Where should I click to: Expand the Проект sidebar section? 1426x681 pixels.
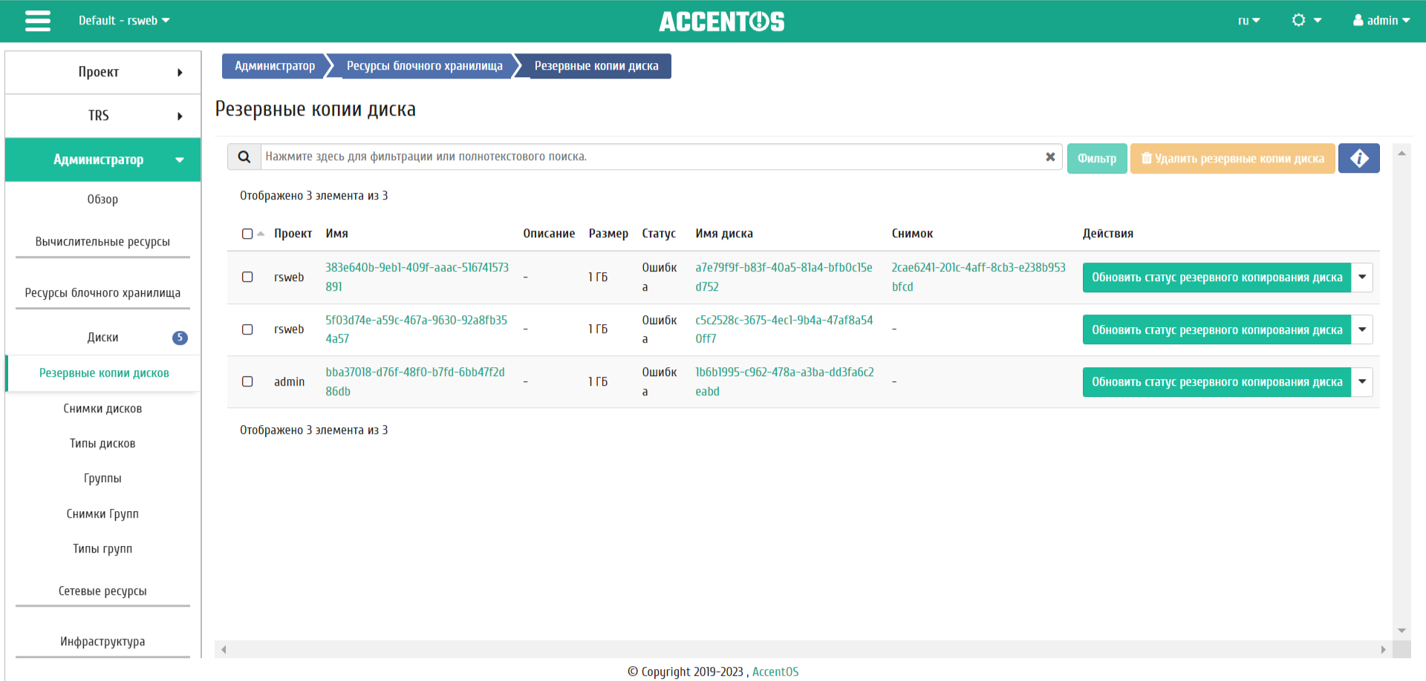(x=102, y=72)
